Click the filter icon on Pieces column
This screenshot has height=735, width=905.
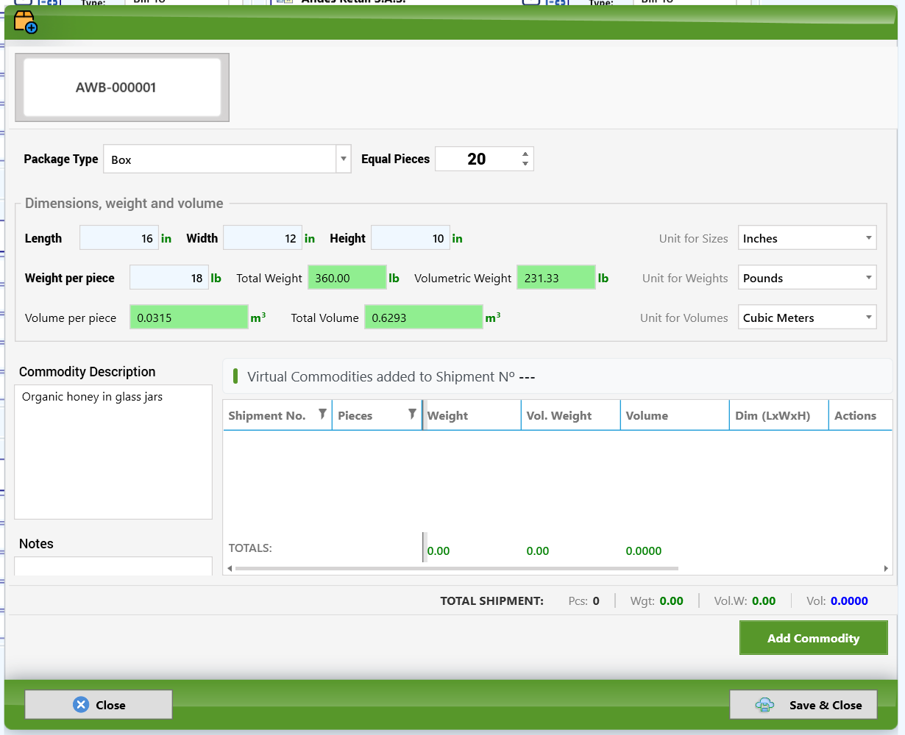(x=412, y=415)
